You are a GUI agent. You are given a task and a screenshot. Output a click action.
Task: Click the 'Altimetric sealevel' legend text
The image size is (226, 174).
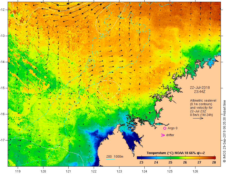[x=203, y=101]
